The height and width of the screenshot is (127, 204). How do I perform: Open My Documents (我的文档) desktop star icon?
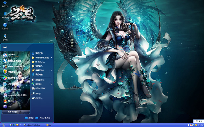(x=5, y=4)
